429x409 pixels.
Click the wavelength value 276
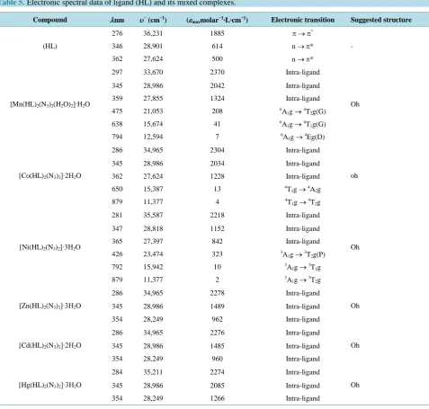(x=117, y=33)
